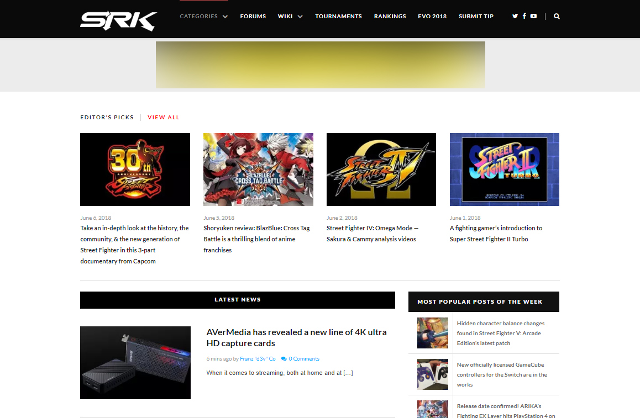Open the hidden character balance changes post
Image resolution: width=640 pixels, height=418 pixels.
(500, 333)
